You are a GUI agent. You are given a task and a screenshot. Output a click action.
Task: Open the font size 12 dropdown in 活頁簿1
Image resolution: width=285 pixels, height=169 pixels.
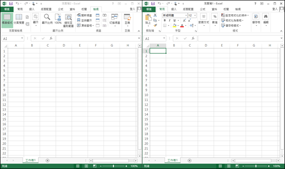tap(195, 16)
